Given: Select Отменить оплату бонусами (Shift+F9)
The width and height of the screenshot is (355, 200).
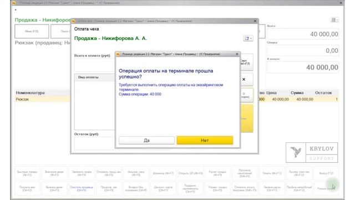Looking at the screenshot, I should point(245,188).
